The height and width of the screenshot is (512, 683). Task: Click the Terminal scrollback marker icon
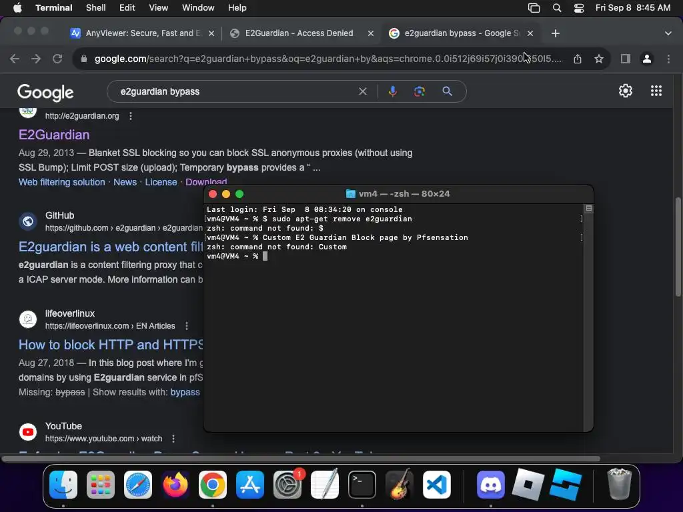tap(588, 209)
